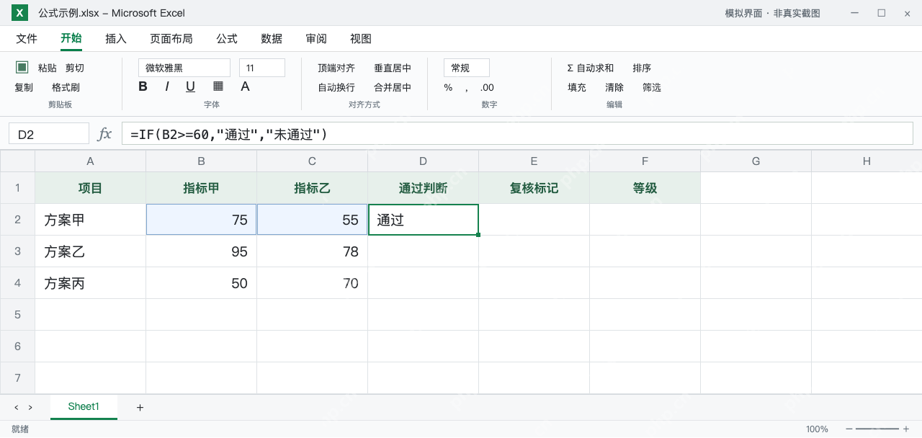The height and width of the screenshot is (438, 922).
Task: Toggle 自动换行 wrap text
Action: [x=336, y=88]
